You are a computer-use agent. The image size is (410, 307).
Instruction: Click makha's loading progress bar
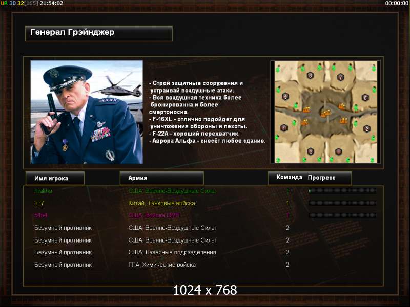coord(343,191)
